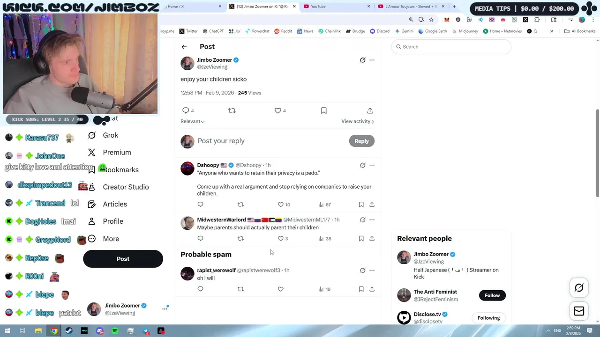Like the rapist_werewolf reply
Image resolution: width=600 pixels, height=337 pixels.
(280, 289)
